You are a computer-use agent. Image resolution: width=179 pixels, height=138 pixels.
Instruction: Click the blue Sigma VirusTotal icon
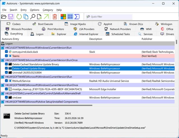[77, 17]
